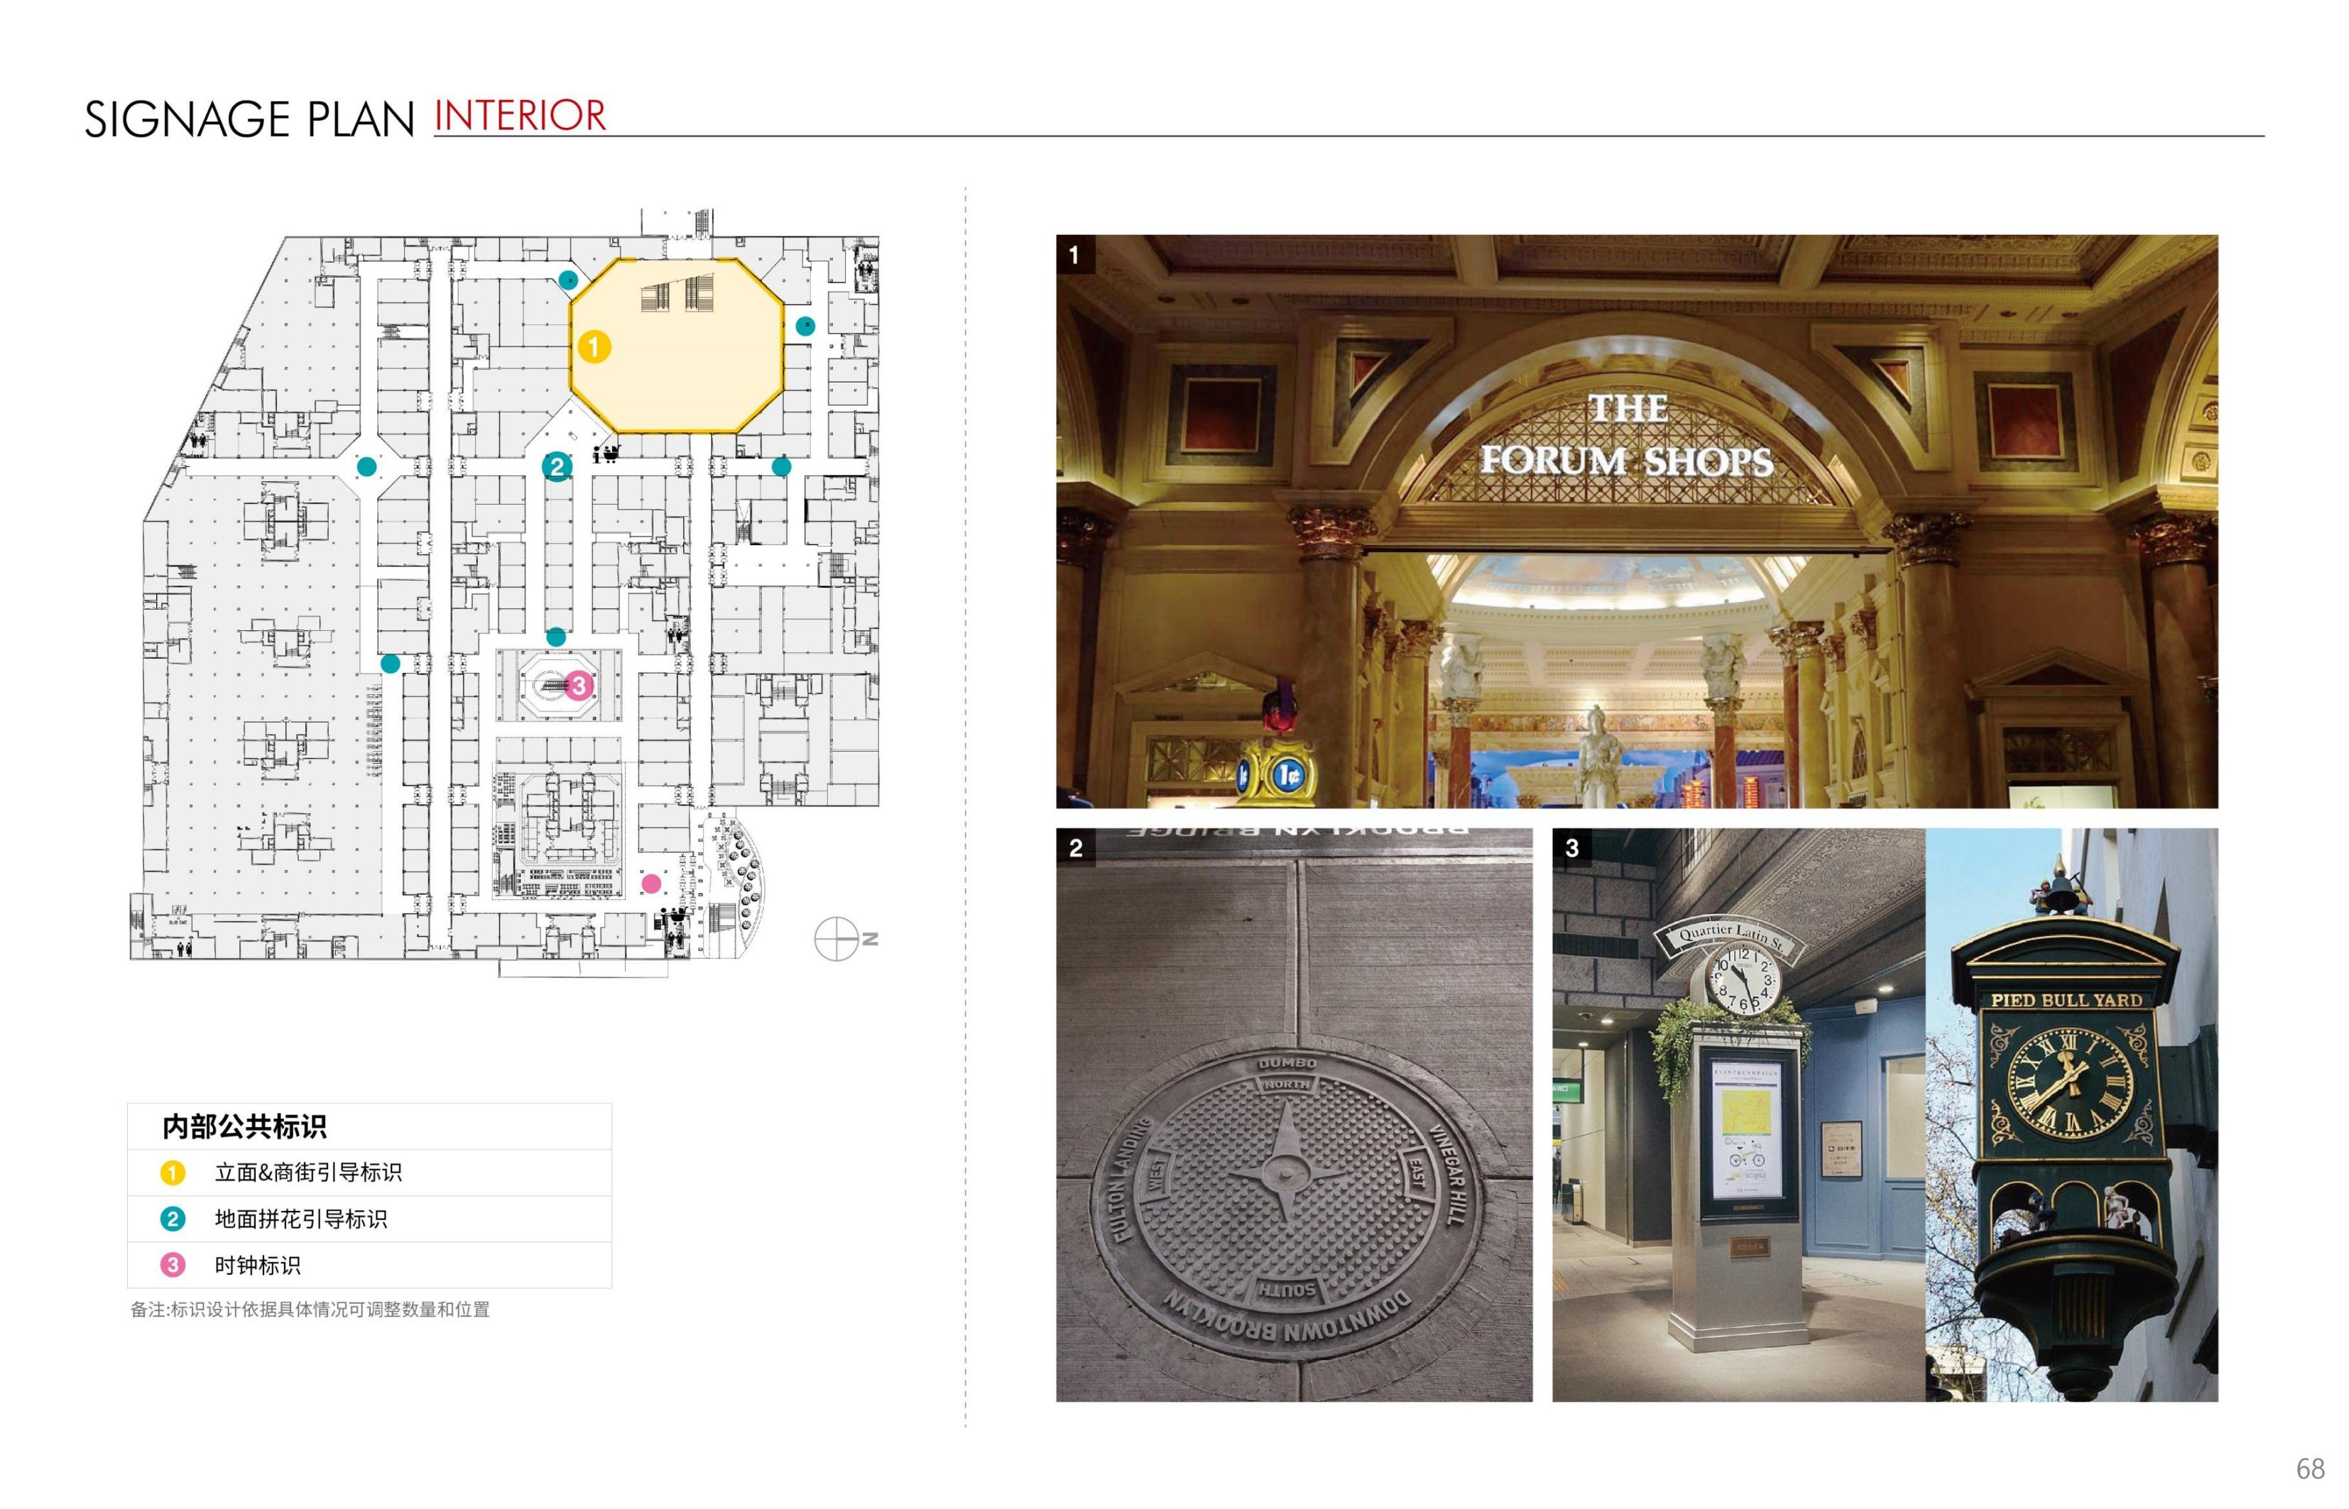
Task: Click page number 68
Action: click(x=2310, y=1469)
